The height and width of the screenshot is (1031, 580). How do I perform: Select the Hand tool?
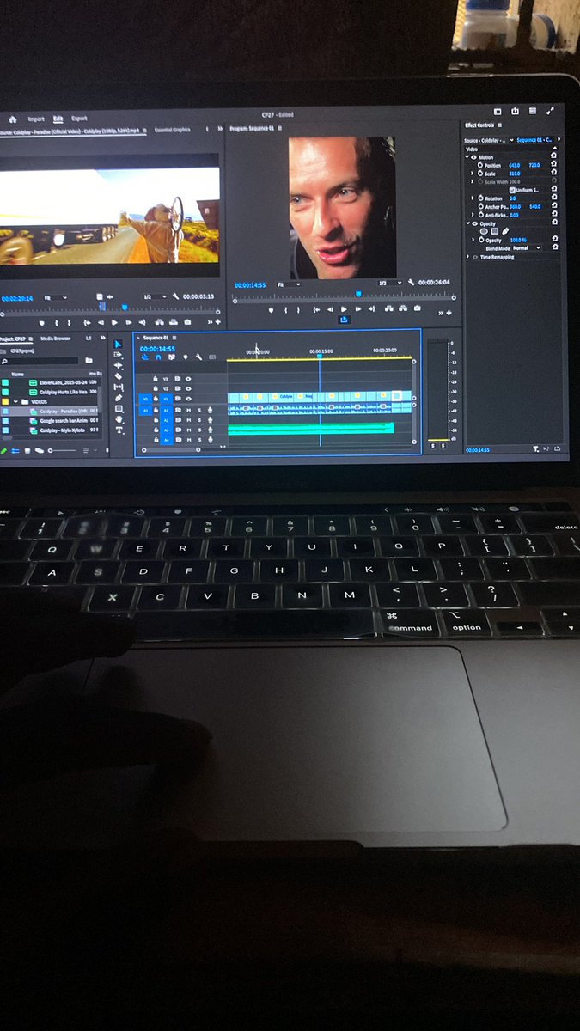point(118,419)
